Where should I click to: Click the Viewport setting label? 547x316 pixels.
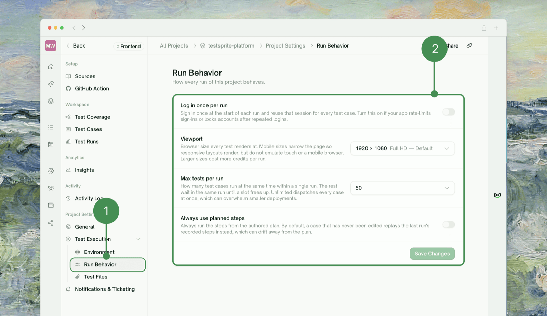[191, 139]
